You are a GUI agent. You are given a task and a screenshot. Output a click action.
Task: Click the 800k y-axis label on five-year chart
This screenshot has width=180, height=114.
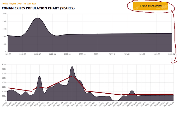4,65
